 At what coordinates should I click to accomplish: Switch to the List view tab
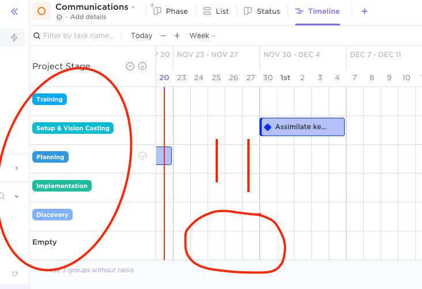coord(216,12)
